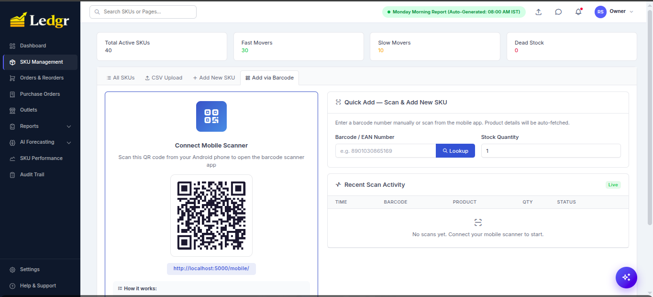Click the Total Active SKUs card
The height and width of the screenshot is (297, 653).
click(x=162, y=46)
